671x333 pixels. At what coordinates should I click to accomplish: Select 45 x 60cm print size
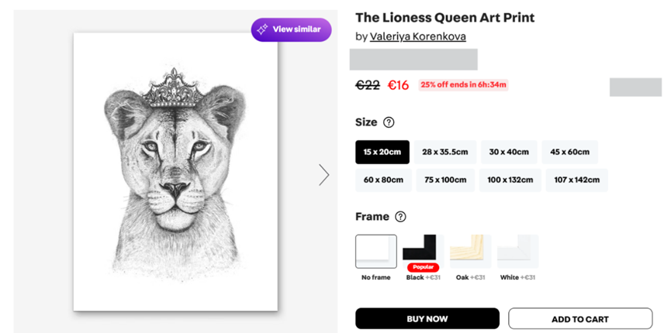coord(569,153)
